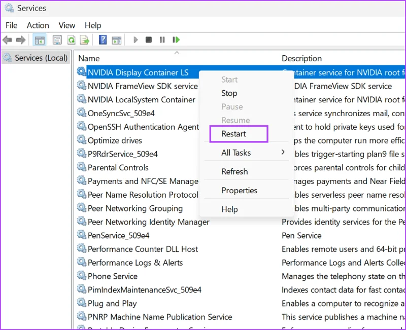Select Performance Logs & Alerts service
The height and width of the screenshot is (330, 406).
[135, 263]
